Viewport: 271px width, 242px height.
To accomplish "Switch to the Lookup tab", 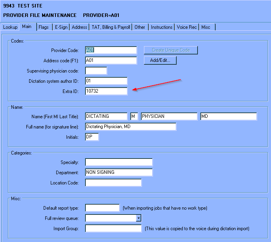I will pos(10,27).
